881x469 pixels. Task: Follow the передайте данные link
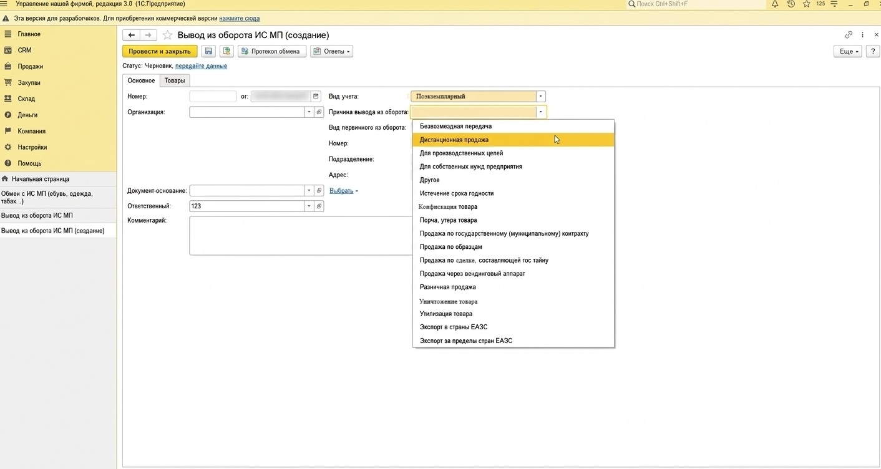pos(201,65)
